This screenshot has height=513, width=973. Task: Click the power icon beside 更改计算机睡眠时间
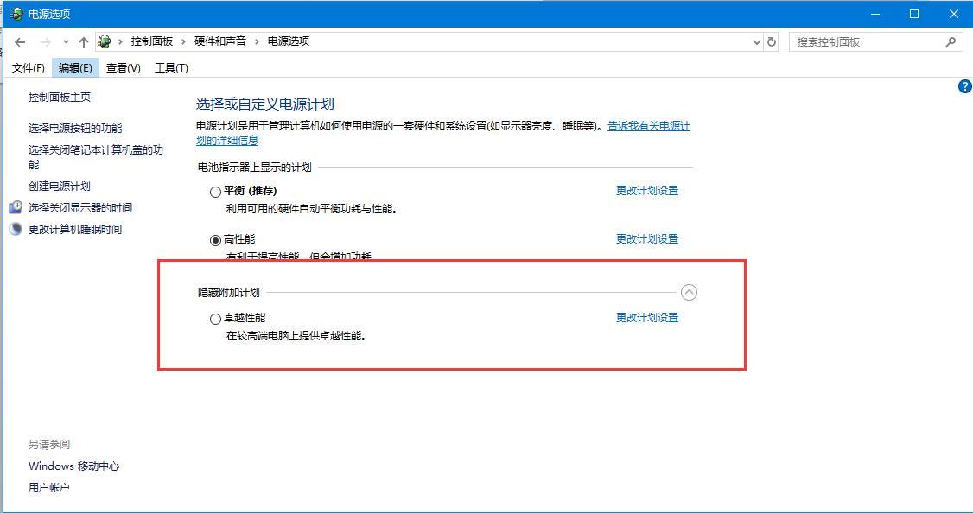[x=13, y=229]
